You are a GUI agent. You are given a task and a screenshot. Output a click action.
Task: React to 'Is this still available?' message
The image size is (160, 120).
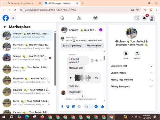pyautogui.click(x=92, y=60)
